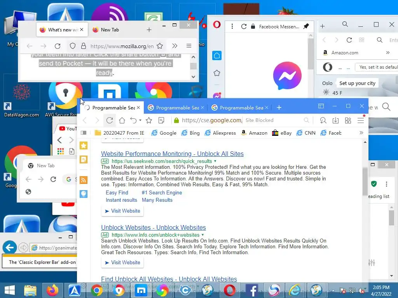The width and height of the screenshot is (398, 298).
Task: Open new tab in Maxthon browser
Action: [279, 107]
